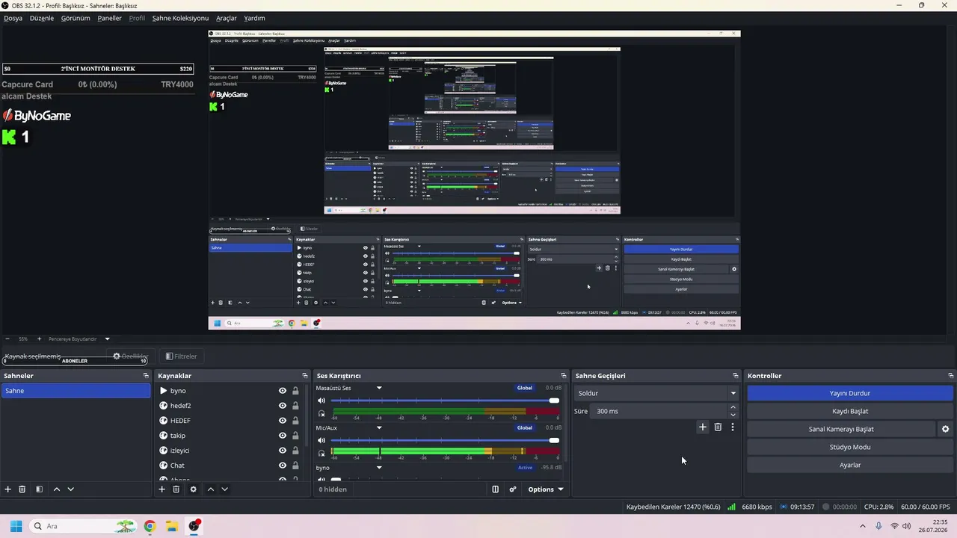Hide the HEDEF source
This screenshot has width=957, height=538.
[x=283, y=421]
